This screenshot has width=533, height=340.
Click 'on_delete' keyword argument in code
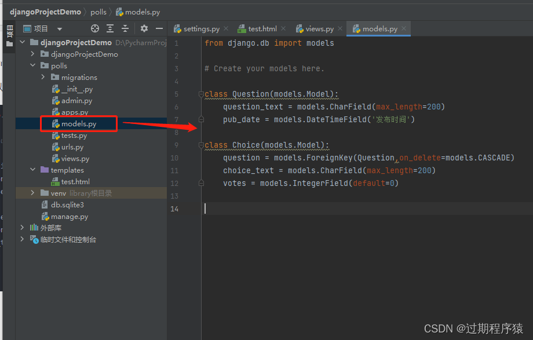pos(420,158)
